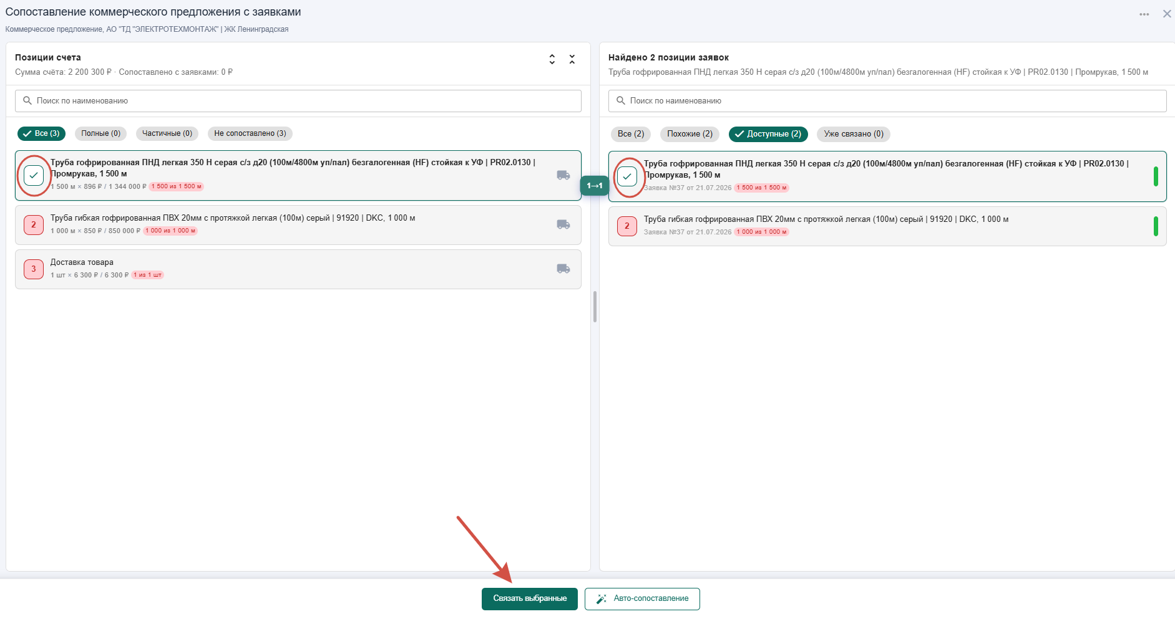1175x619 pixels.
Task: Filter invoice positions by Все (3)
Action: click(41, 133)
